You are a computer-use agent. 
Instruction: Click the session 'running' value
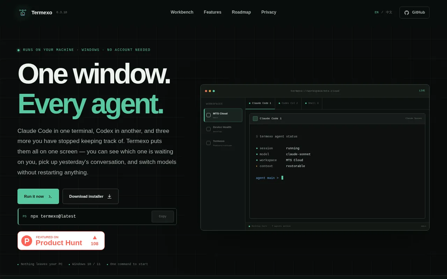point(293,149)
